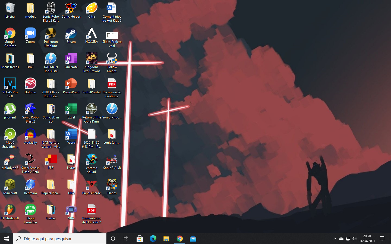391x244 pixels.
Task: Select the PapersPlease game shortcut
Action: tap(92, 187)
